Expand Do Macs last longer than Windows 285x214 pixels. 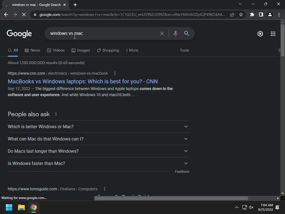[98, 151]
